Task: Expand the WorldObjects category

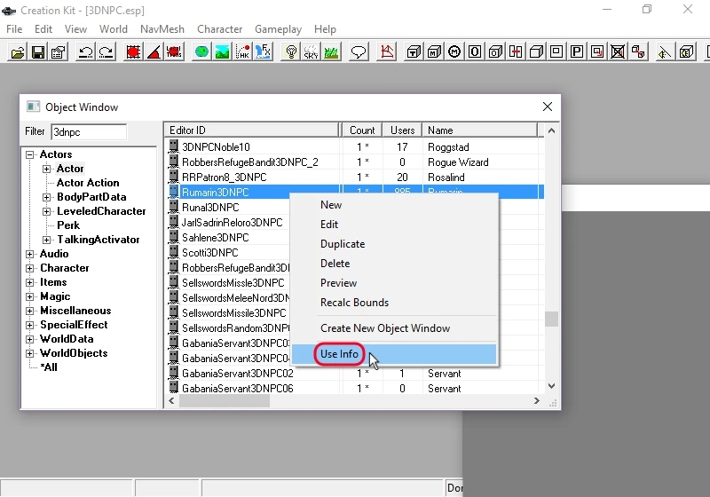Action: [x=30, y=353]
